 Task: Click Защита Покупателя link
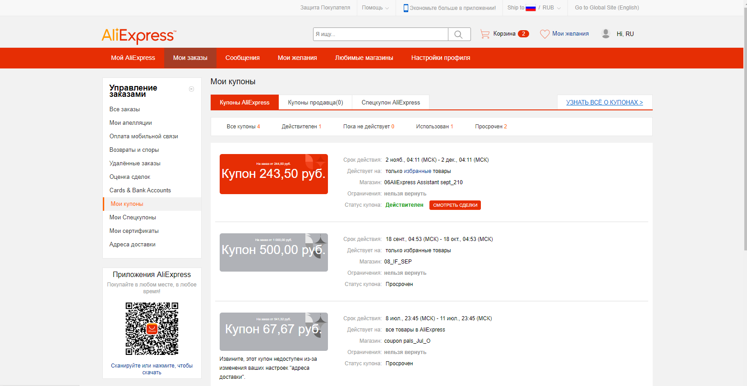click(x=325, y=8)
